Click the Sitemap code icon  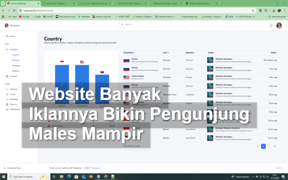click(x=7, y=89)
